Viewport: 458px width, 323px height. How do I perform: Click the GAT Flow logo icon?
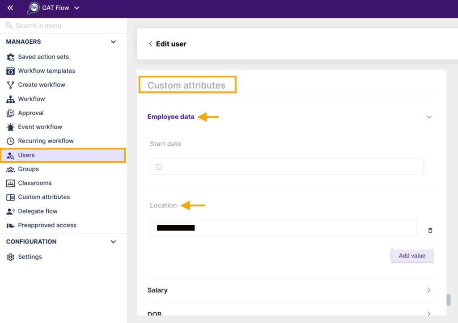tap(34, 8)
